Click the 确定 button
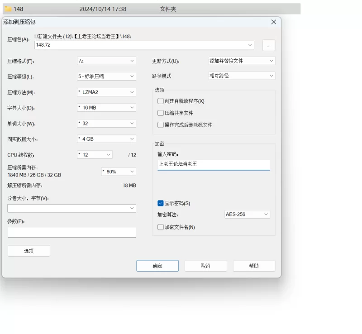The image size is (362, 334). point(157,266)
